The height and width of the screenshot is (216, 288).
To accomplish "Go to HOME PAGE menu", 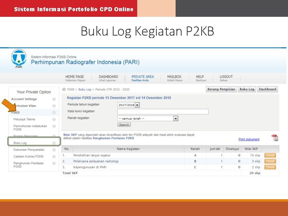I will click(75, 78).
